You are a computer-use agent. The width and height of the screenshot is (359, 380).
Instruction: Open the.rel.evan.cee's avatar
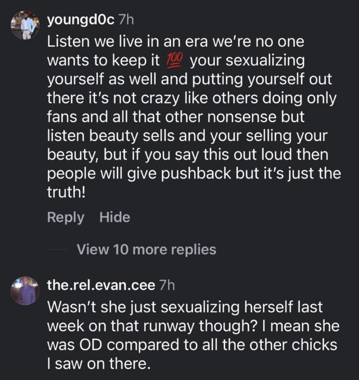coord(25,290)
